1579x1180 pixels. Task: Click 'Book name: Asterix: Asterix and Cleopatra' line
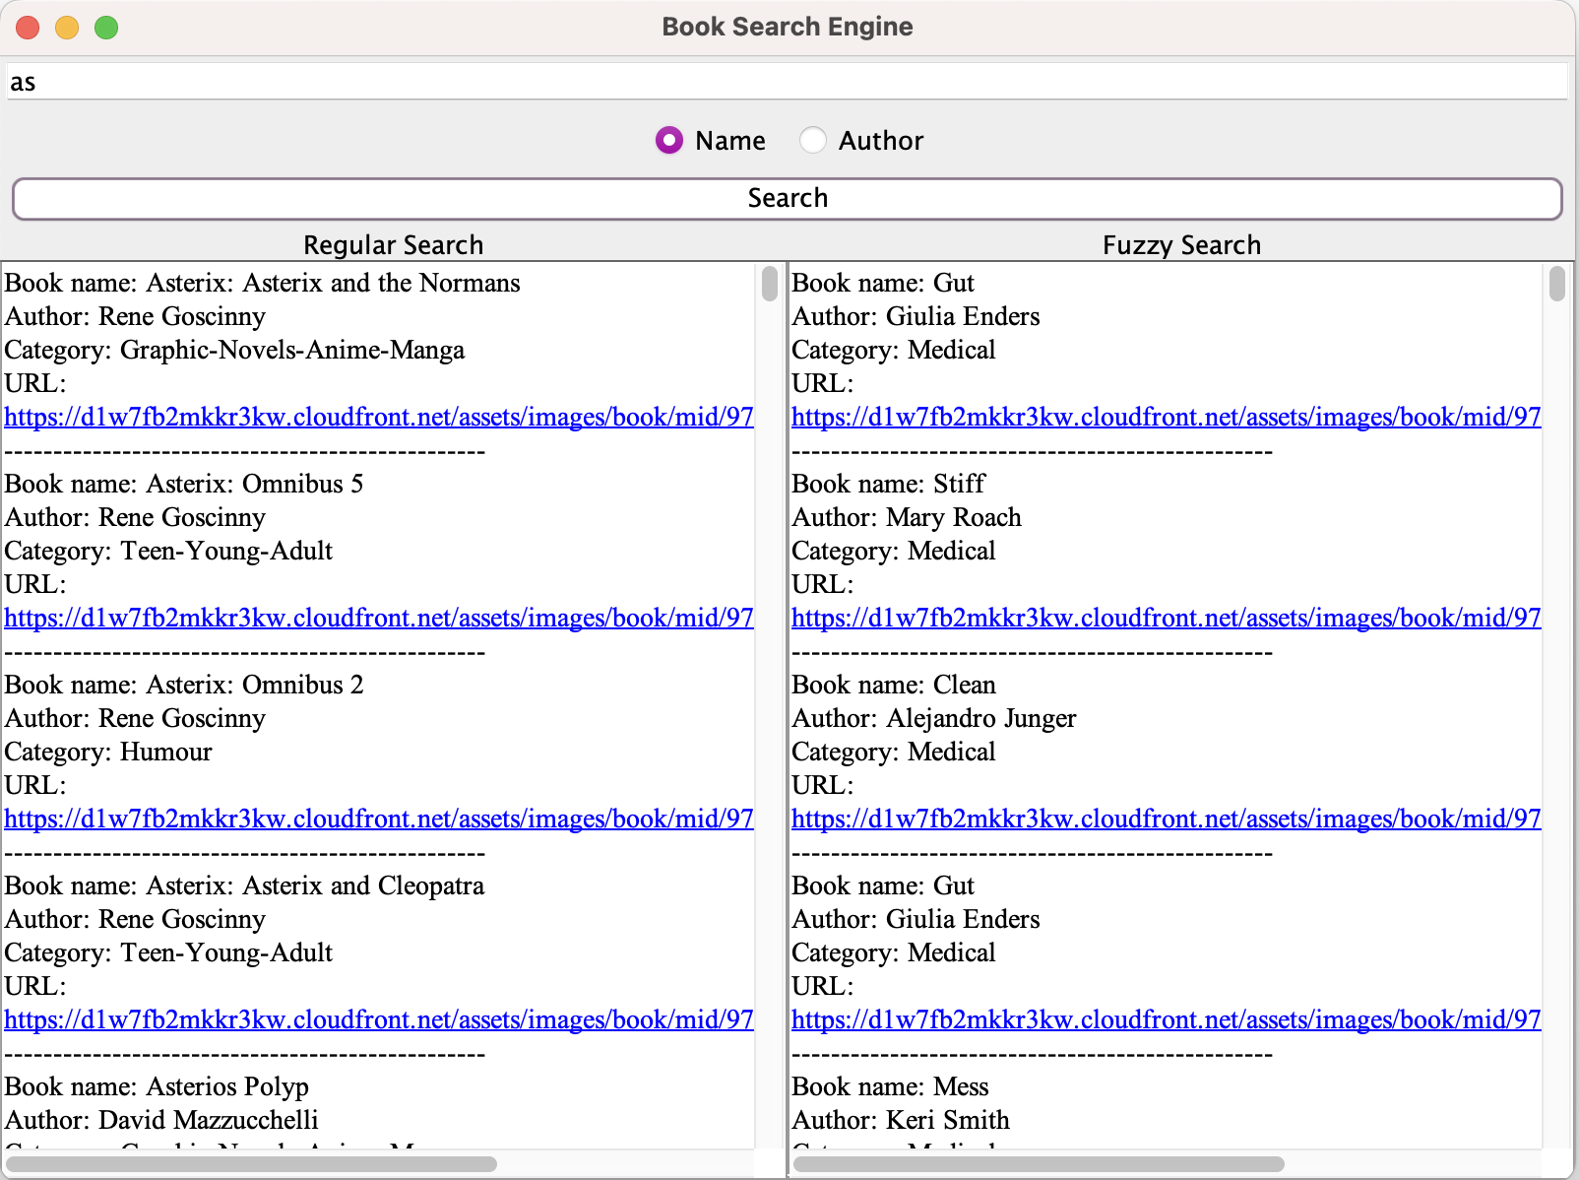[244, 885]
